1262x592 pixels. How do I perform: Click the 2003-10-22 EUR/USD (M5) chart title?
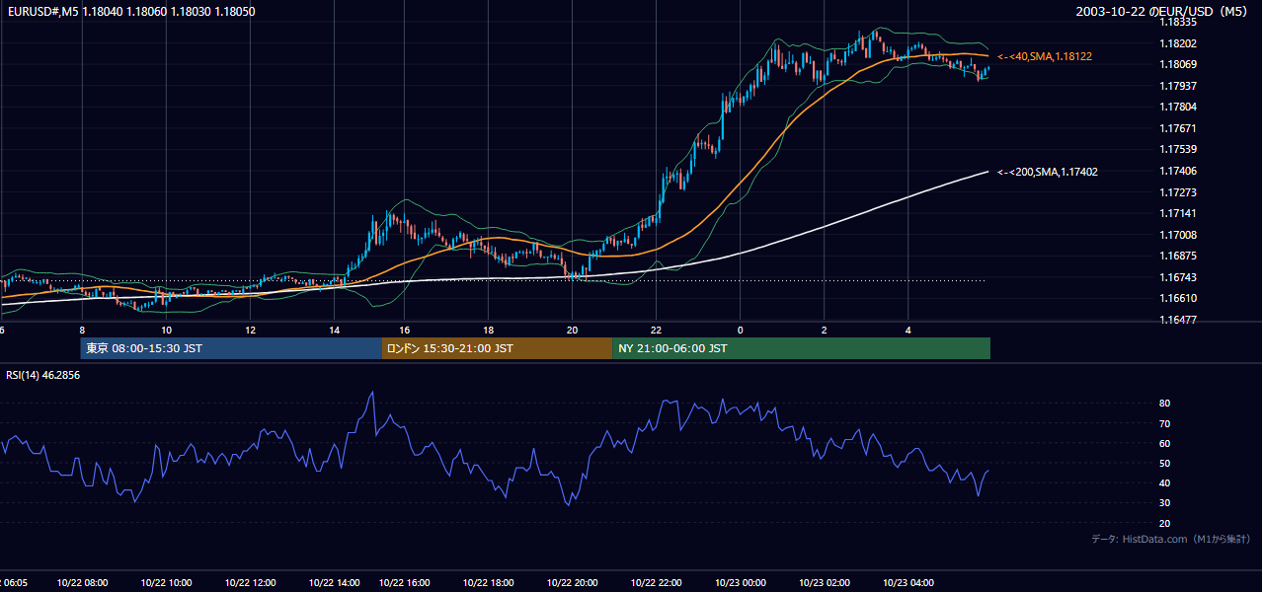click(x=1162, y=12)
